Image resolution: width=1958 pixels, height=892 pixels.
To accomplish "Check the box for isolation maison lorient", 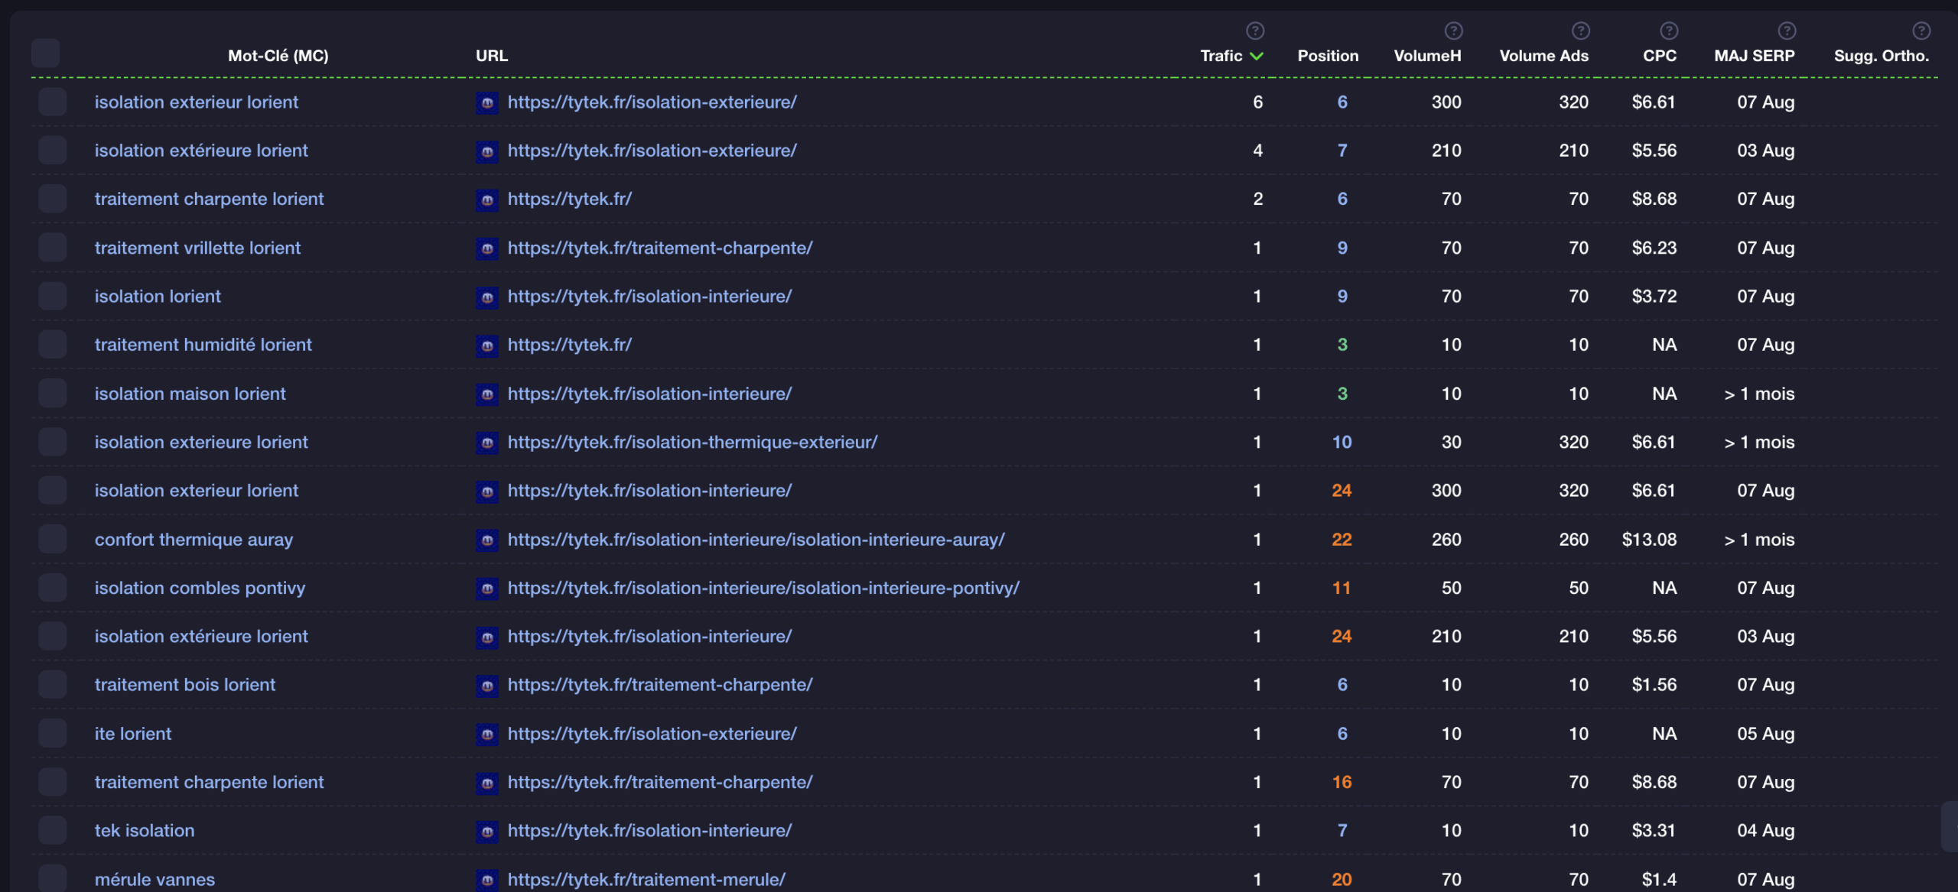I will pos(52,393).
